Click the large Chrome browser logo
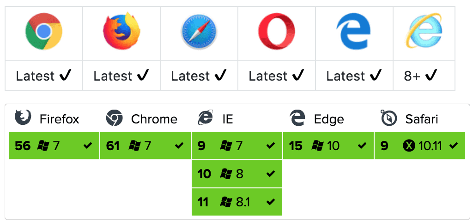Screen dimensions: 473x222 click(44, 31)
